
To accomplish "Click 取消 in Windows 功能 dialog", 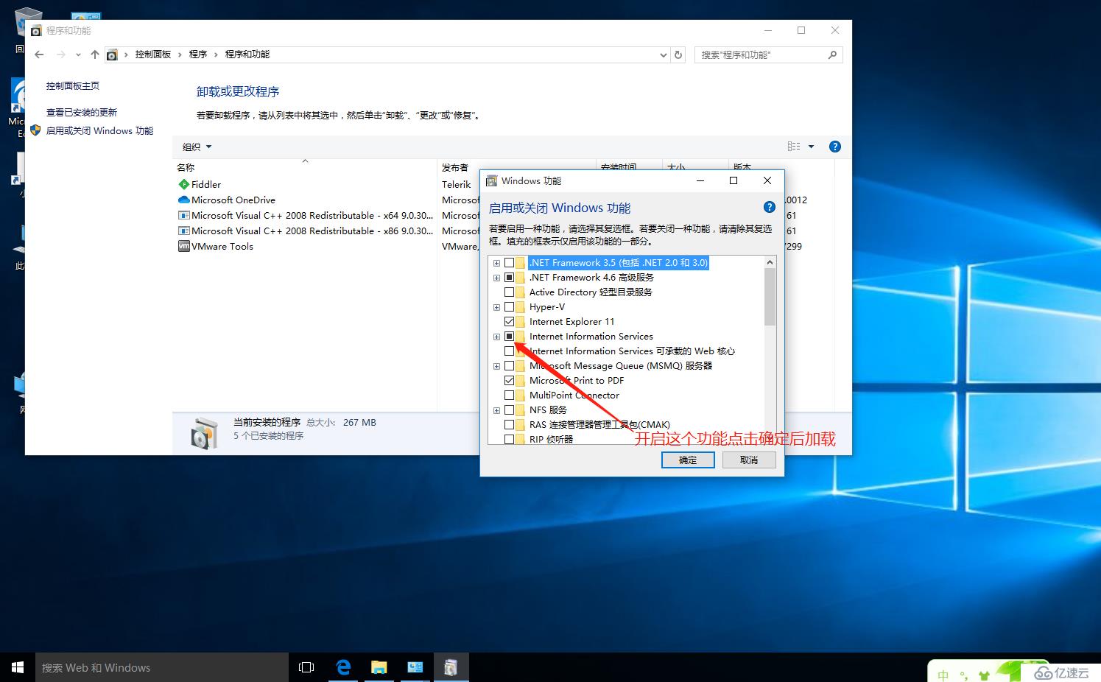I will click(x=749, y=460).
